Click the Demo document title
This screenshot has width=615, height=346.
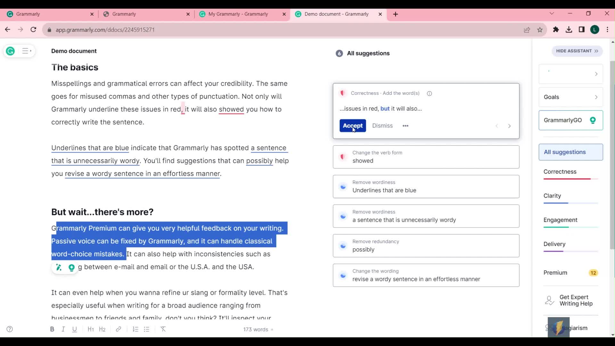click(x=74, y=51)
